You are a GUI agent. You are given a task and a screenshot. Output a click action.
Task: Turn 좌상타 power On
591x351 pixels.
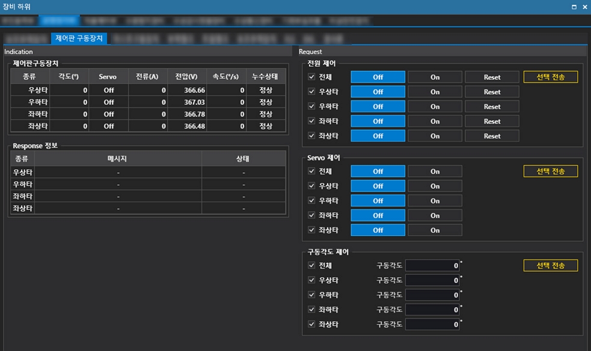(435, 136)
